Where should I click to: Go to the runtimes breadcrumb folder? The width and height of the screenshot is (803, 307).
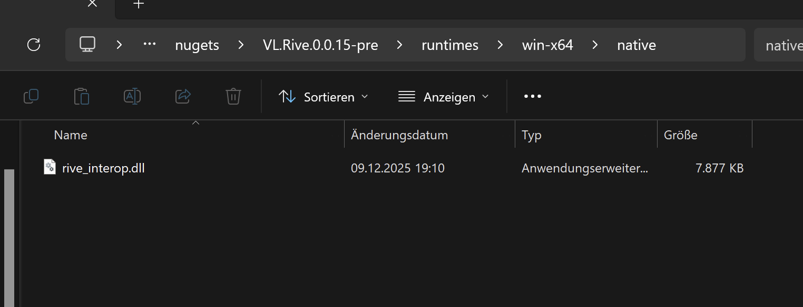pyautogui.click(x=450, y=45)
